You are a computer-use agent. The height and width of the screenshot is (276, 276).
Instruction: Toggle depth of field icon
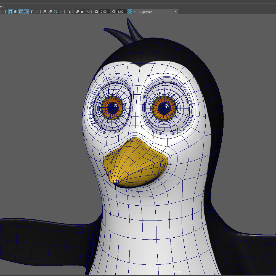tap(61, 12)
